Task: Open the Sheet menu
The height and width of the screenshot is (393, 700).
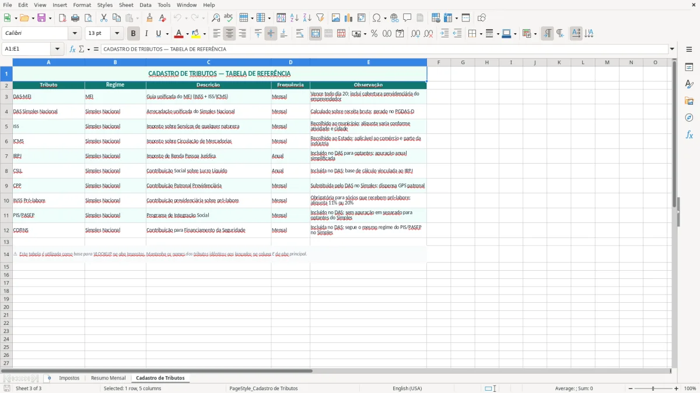Action: (126, 5)
